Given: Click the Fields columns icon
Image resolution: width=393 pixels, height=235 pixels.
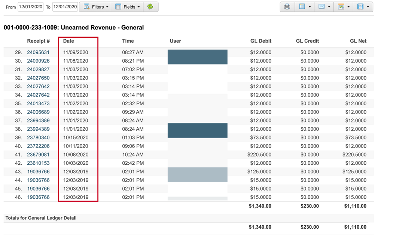Looking at the screenshot, I should (x=118, y=7).
